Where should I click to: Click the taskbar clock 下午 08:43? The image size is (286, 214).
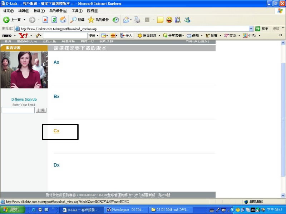coord(275,210)
